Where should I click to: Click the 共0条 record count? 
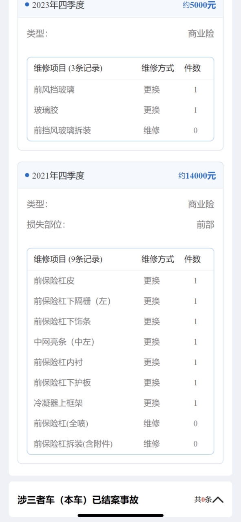point(203,500)
